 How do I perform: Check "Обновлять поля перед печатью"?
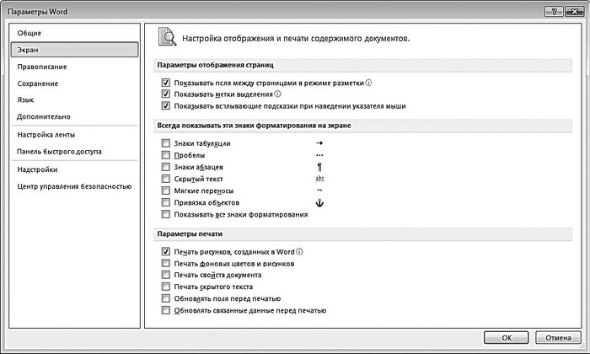(x=165, y=298)
